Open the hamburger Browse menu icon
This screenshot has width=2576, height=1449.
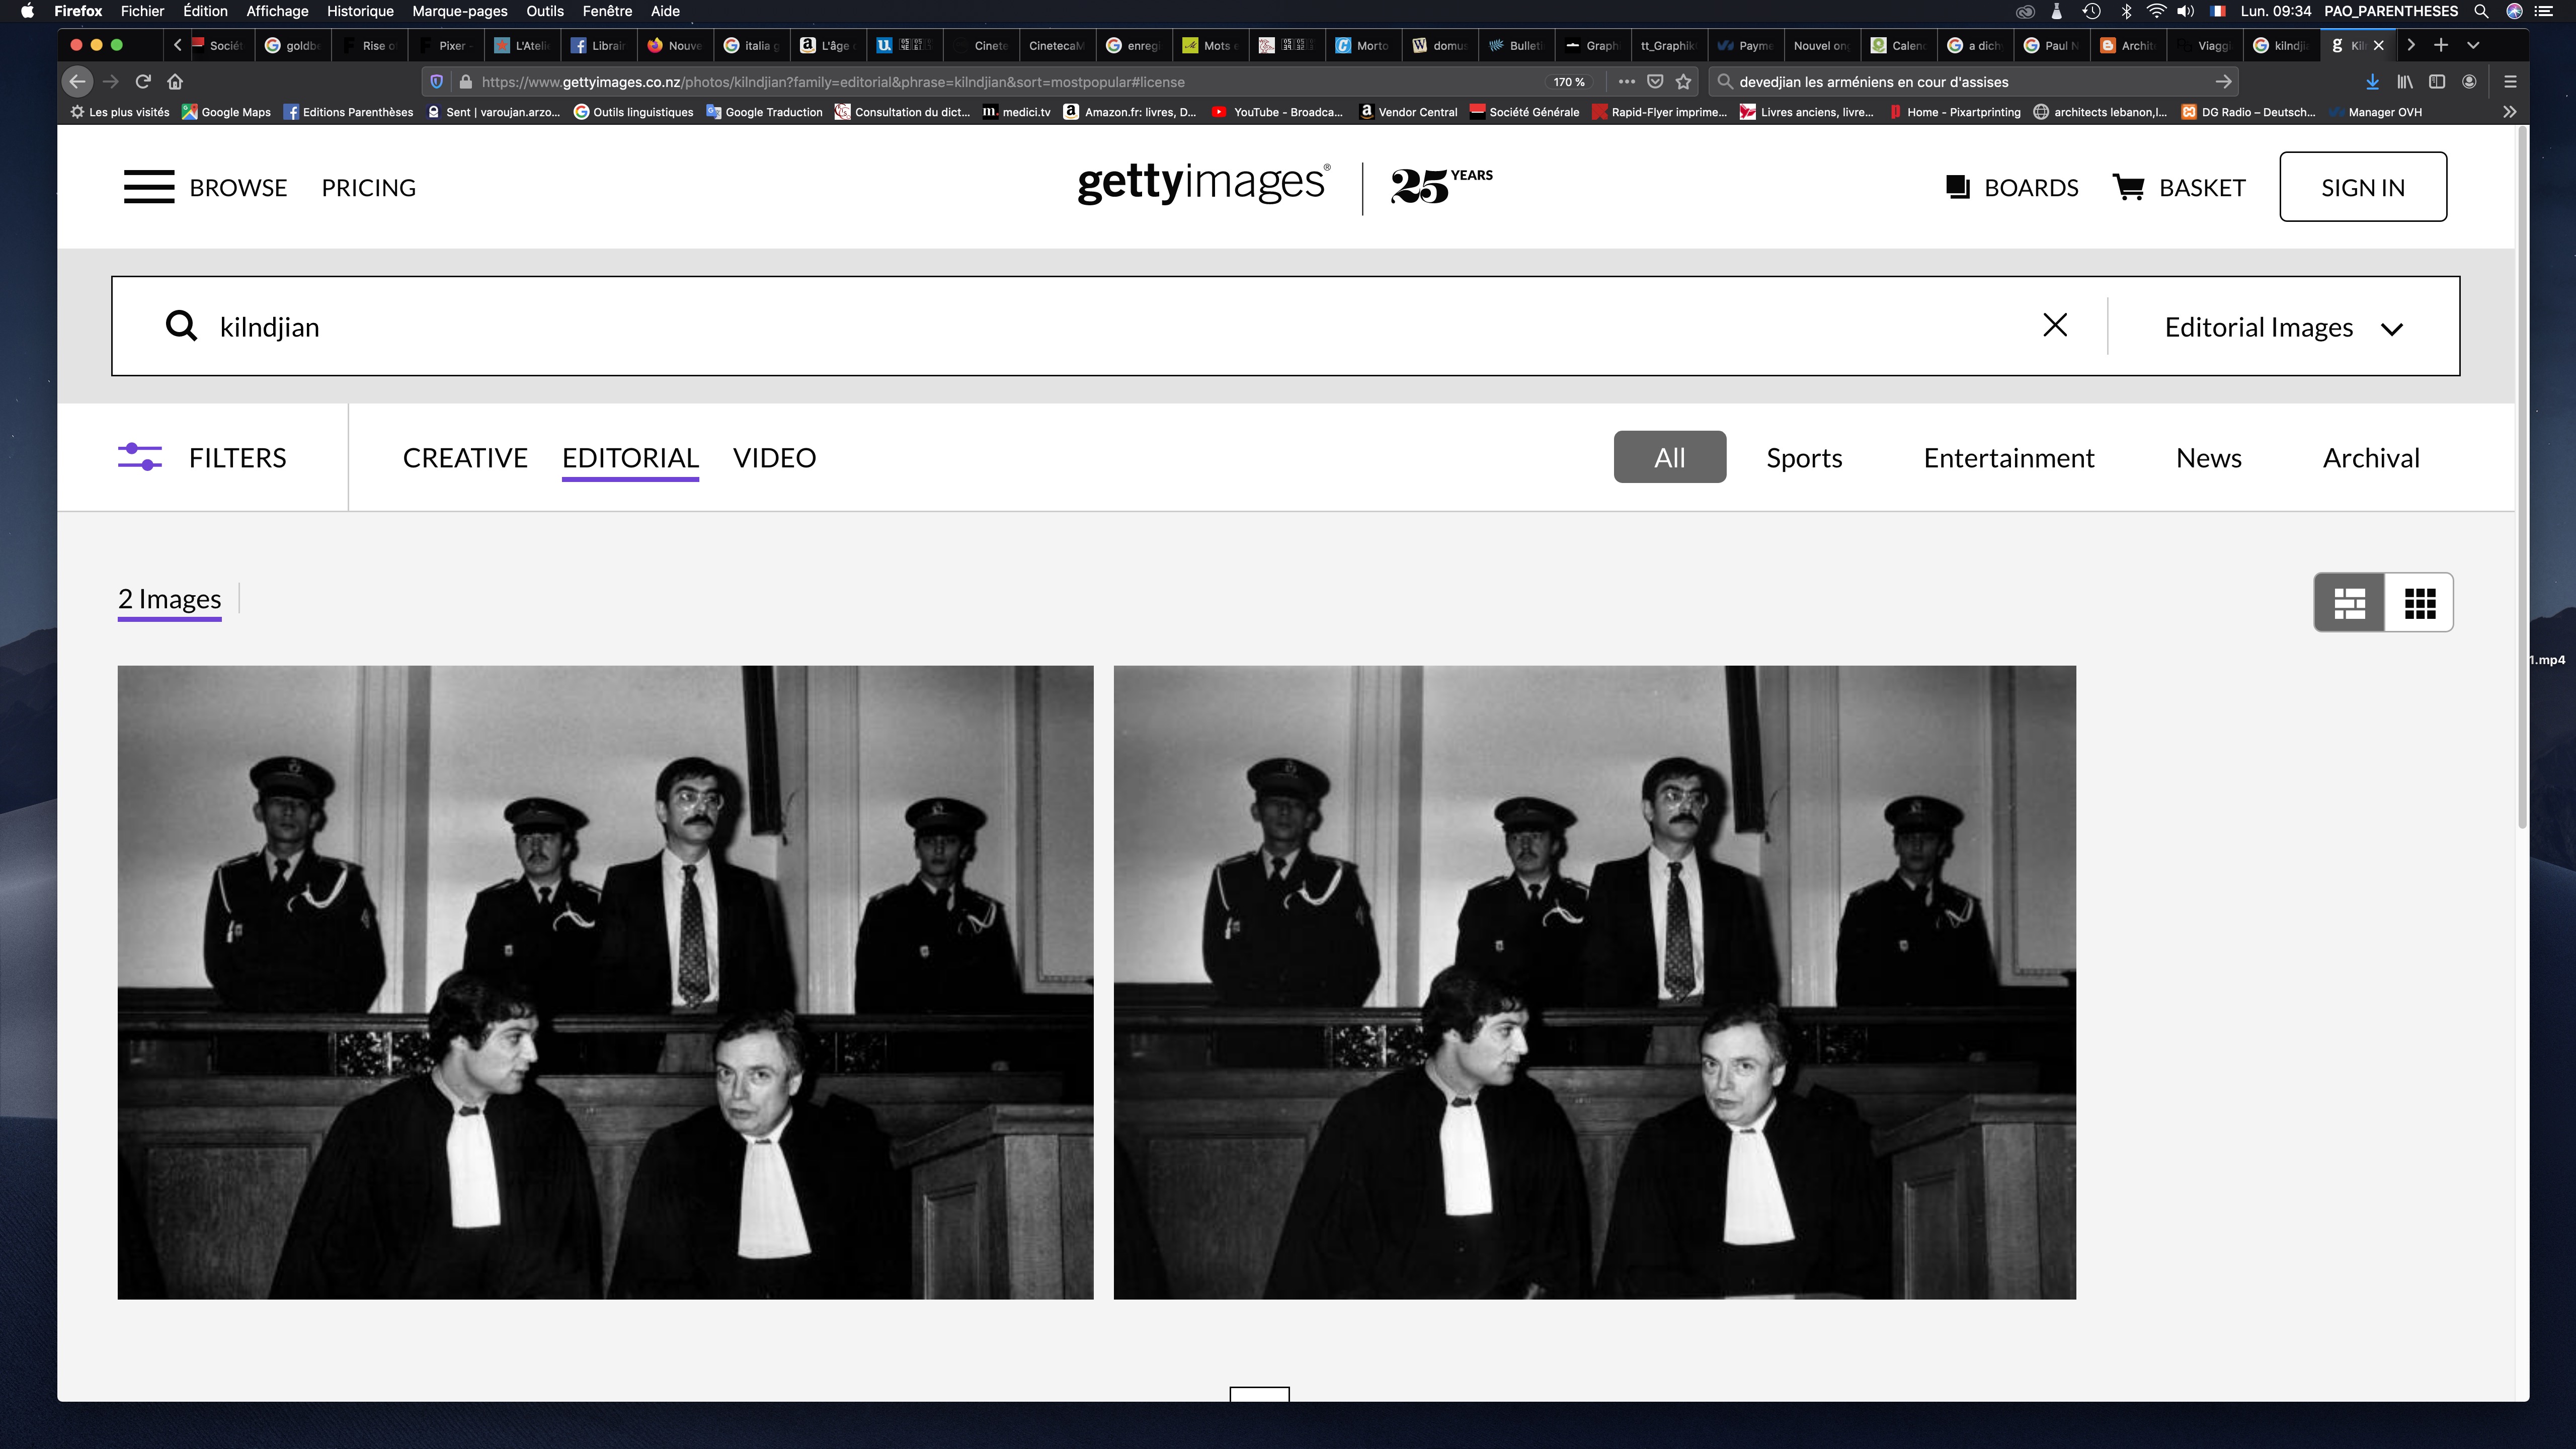click(149, 187)
